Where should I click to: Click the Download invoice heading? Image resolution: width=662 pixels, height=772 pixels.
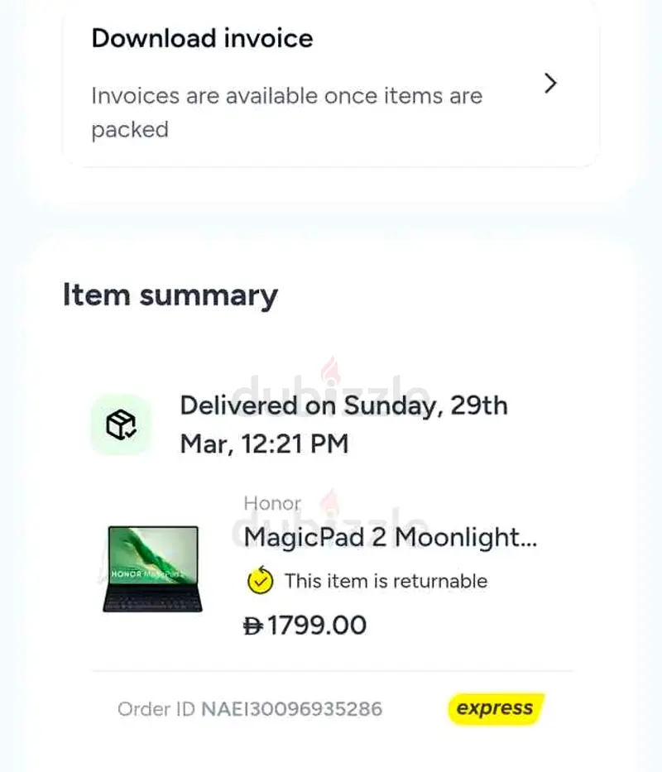pos(202,38)
